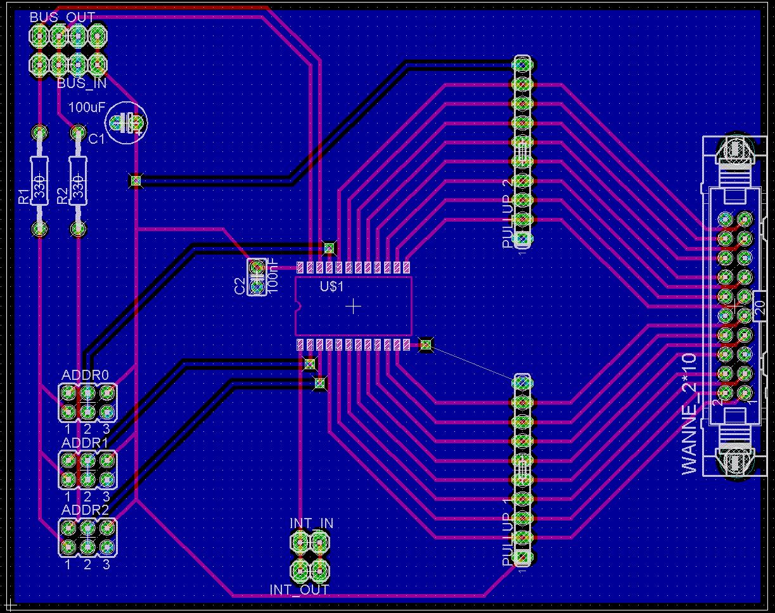Select the R1 resistor body
Screen dimensions: 775x613
point(40,180)
